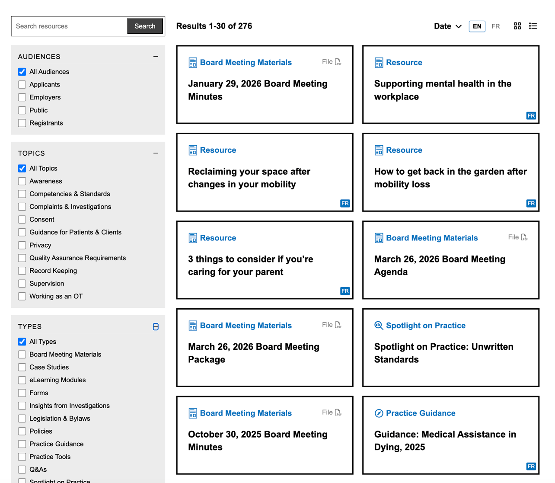Check the eLearning Modules type filter
This screenshot has height=483, width=555.
coord(22,380)
